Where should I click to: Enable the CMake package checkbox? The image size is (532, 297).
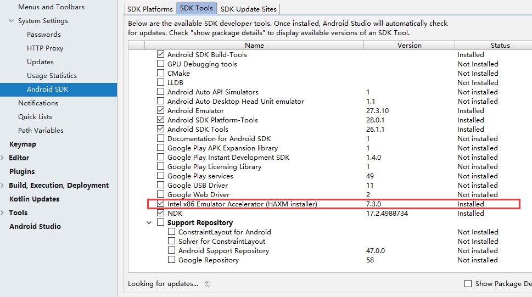pyautogui.click(x=160, y=73)
